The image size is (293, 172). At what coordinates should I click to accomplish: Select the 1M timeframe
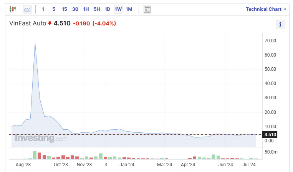[129, 9]
